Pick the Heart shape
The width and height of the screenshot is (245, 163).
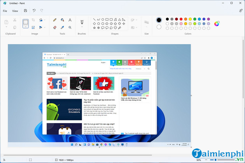tap(115, 28)
